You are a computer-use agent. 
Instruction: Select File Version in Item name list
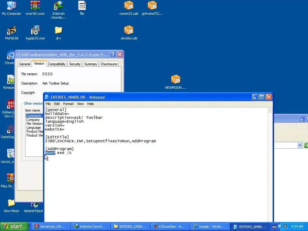pyautogui.click(x=34, y=124)
